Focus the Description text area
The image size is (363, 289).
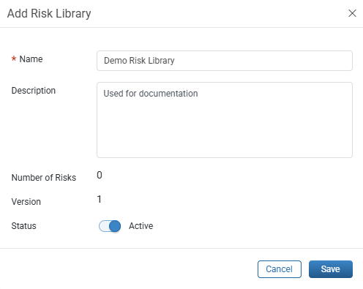pyautogui.click(x=225, y=120)
